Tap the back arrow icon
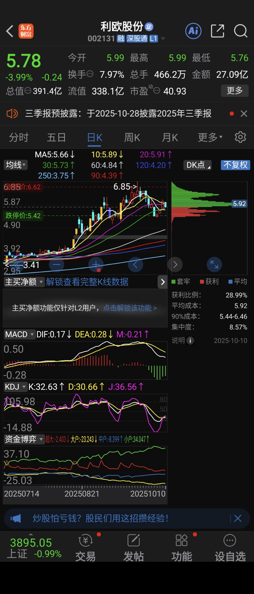 10,31
